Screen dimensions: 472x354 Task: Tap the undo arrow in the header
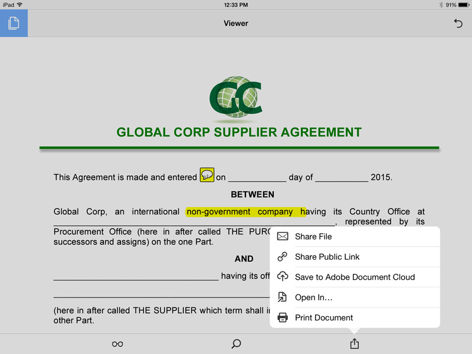point(458,23)
